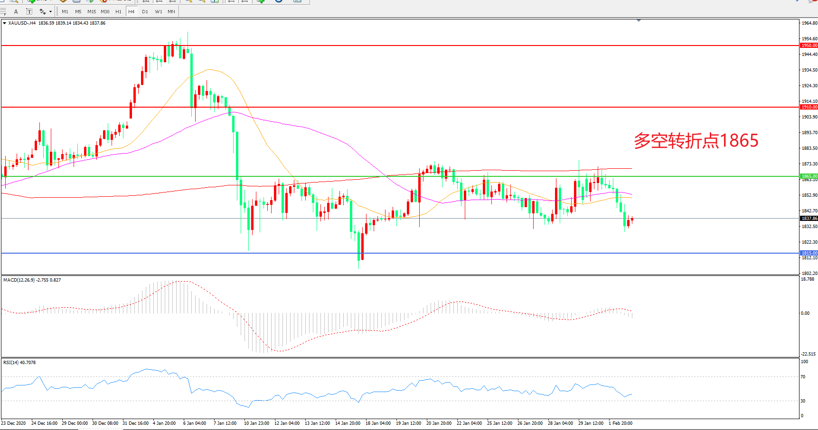818x430 pixels.
Task: Pick the MN monthly timeframe
Action: [171, 12]
